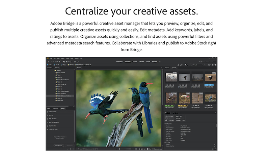Expand the 2019 06 SPAIN folder

56,73
